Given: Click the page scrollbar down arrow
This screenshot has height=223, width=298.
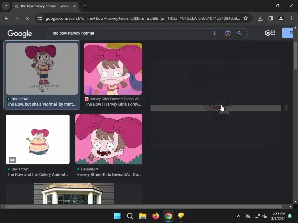Looking at the screenshot, I should (x=295, y=202).
